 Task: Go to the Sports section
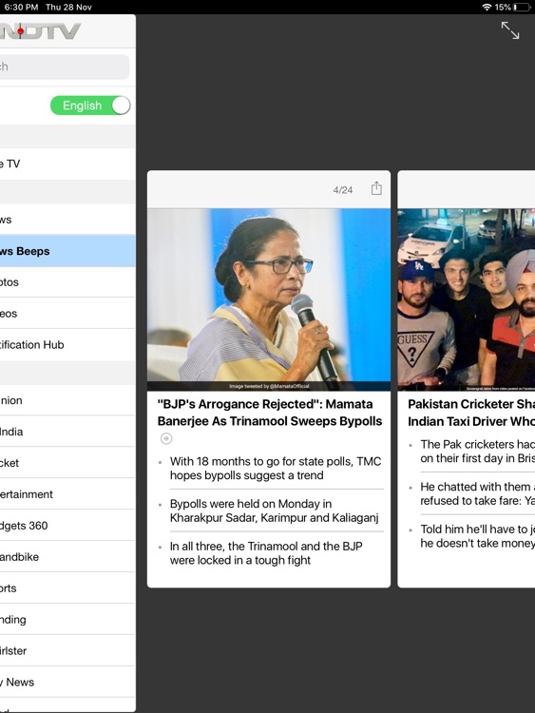(67, 588)
